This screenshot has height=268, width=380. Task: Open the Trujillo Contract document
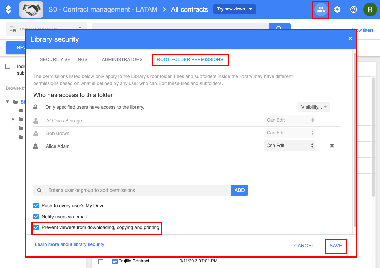coord(134,261)
